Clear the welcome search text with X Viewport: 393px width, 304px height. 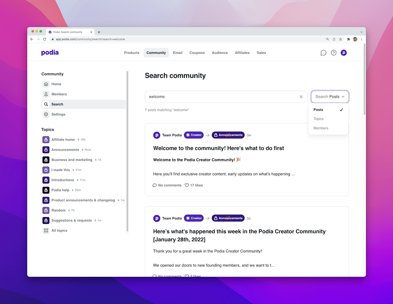click(301, 97)
